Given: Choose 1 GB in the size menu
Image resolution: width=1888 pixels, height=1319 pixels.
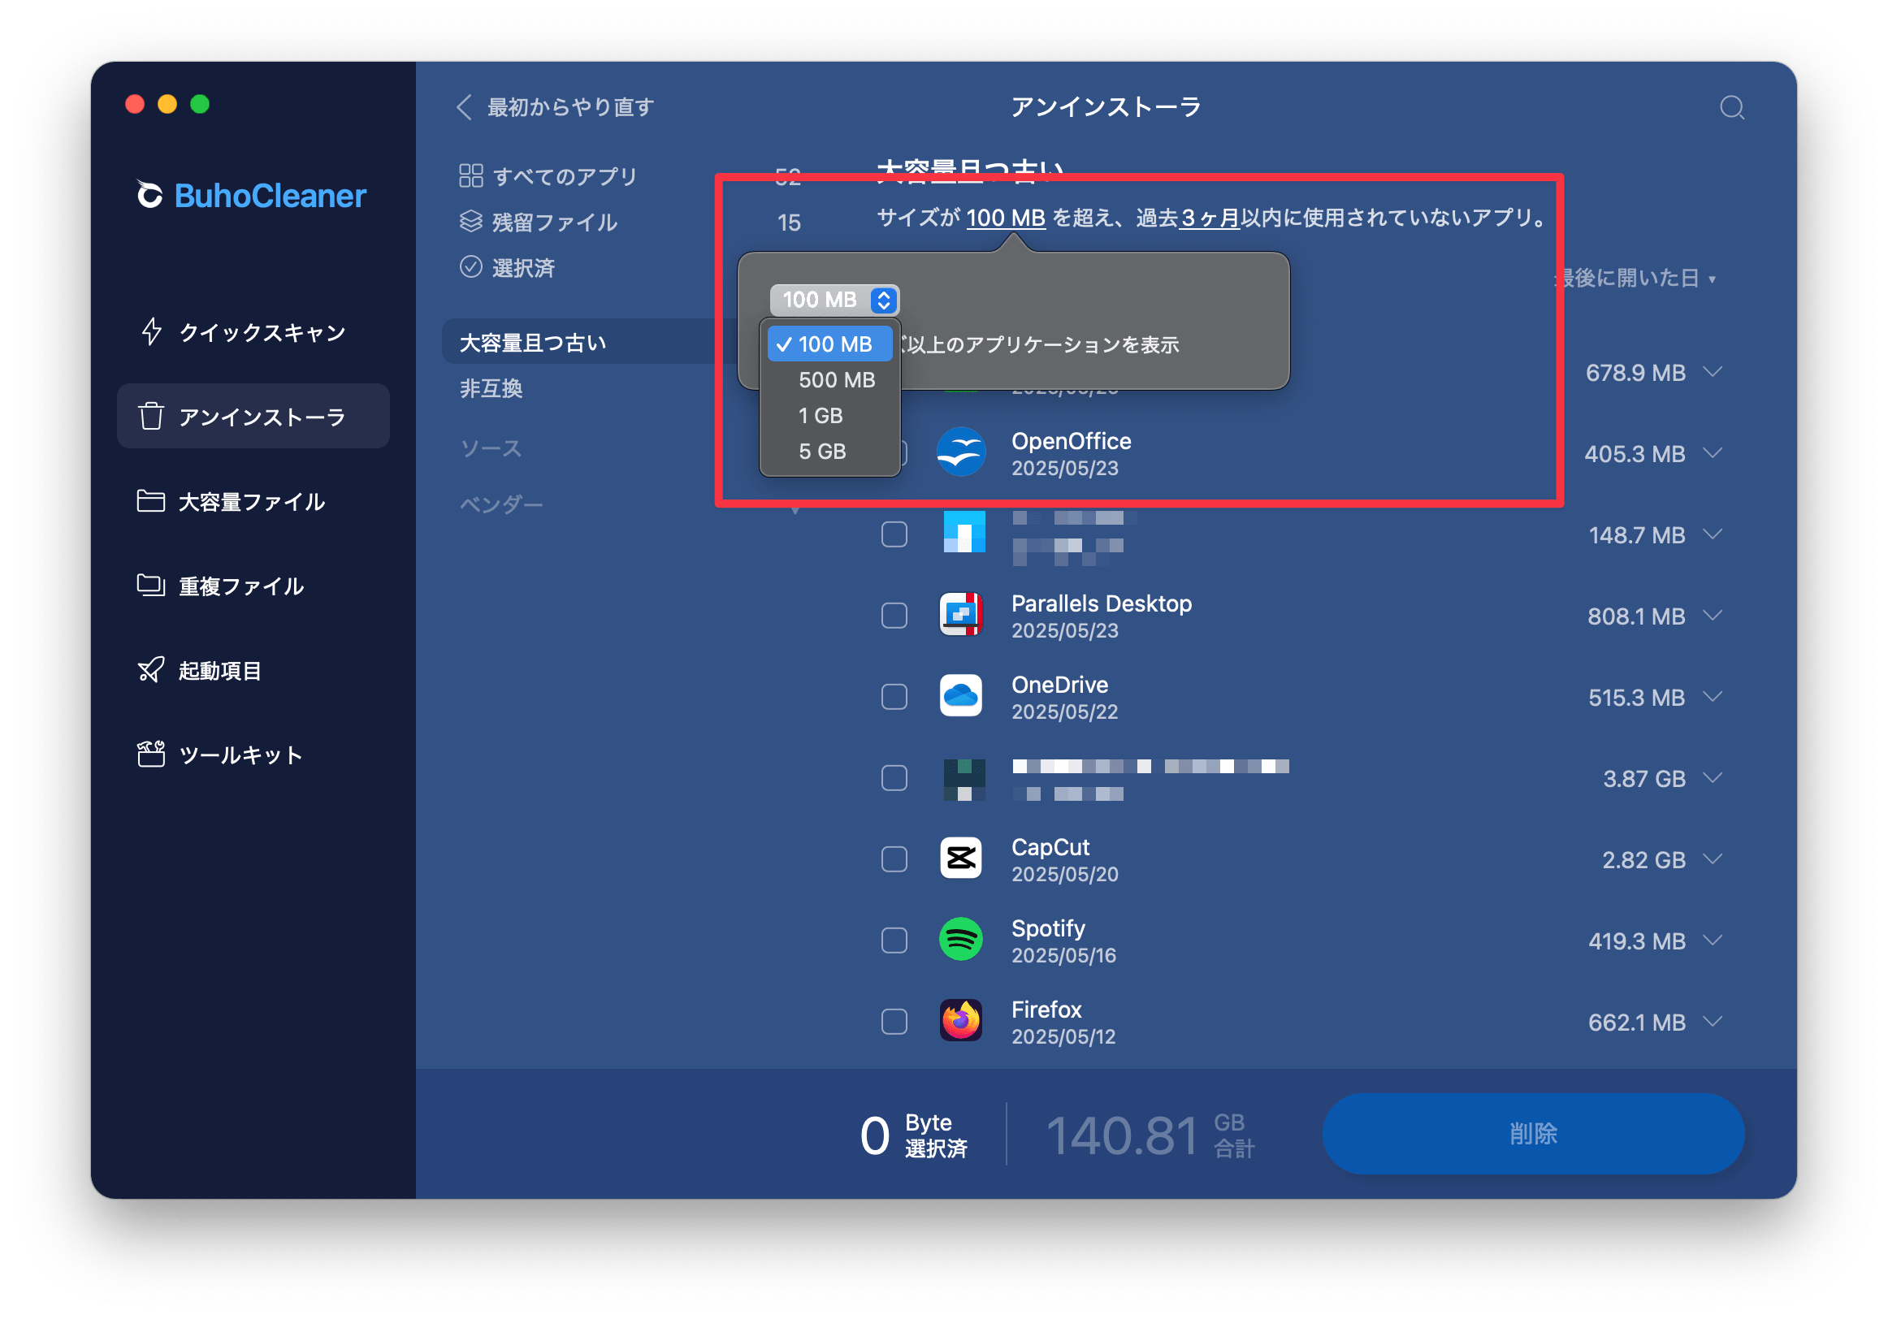Looking at the screenshot, I should (829, 415).
